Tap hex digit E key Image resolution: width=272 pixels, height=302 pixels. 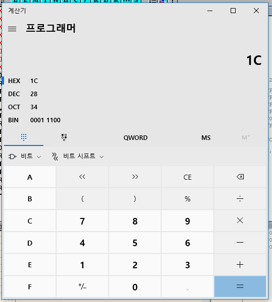(30, 265)
